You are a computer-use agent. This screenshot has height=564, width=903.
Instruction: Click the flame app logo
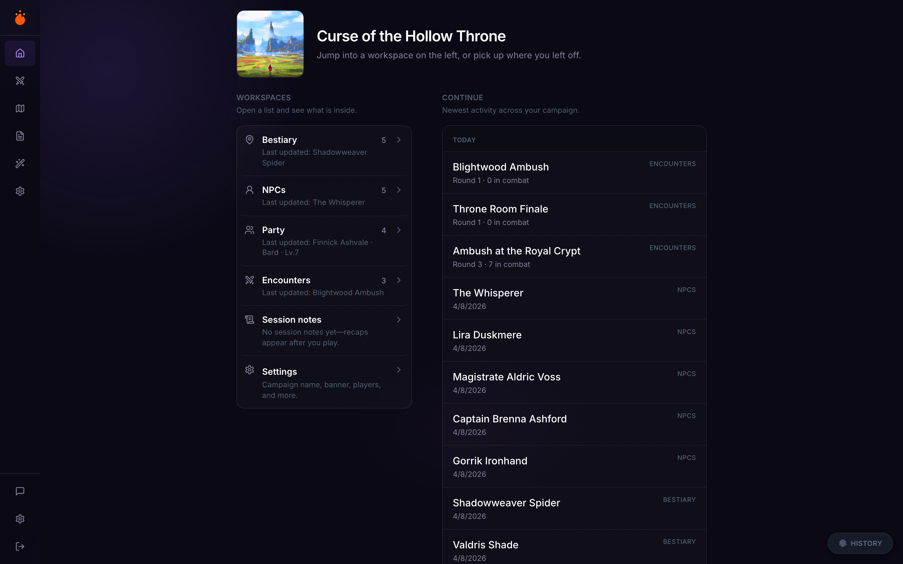pos(20,18)
